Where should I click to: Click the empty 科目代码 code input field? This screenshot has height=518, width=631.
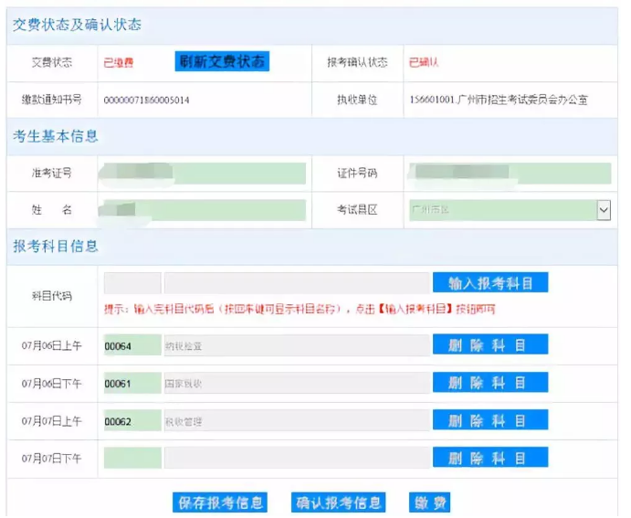(132, 283)
